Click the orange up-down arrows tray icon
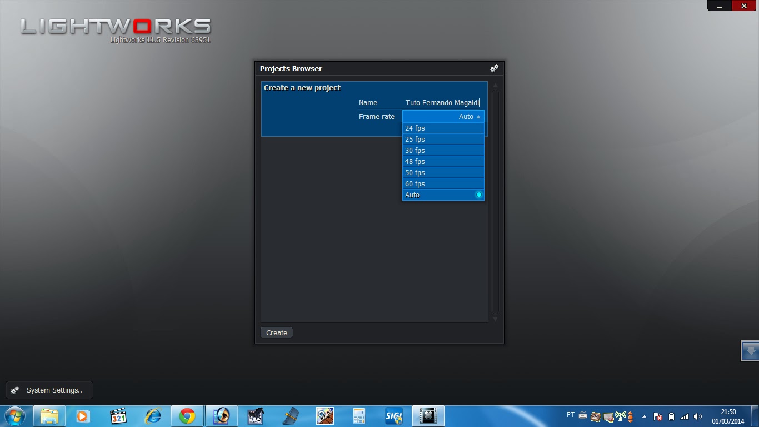This screenshot has width=759, height=427. (631, 416)
